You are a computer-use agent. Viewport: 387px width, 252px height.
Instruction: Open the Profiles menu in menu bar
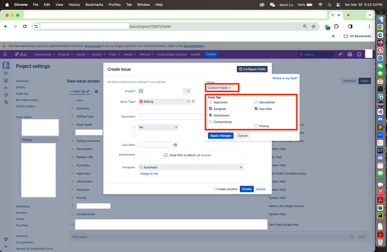point(115,5)
